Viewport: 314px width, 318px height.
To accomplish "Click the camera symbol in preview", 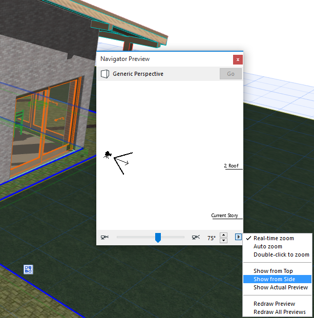I will pyautogui.click(x=108, y=155).
